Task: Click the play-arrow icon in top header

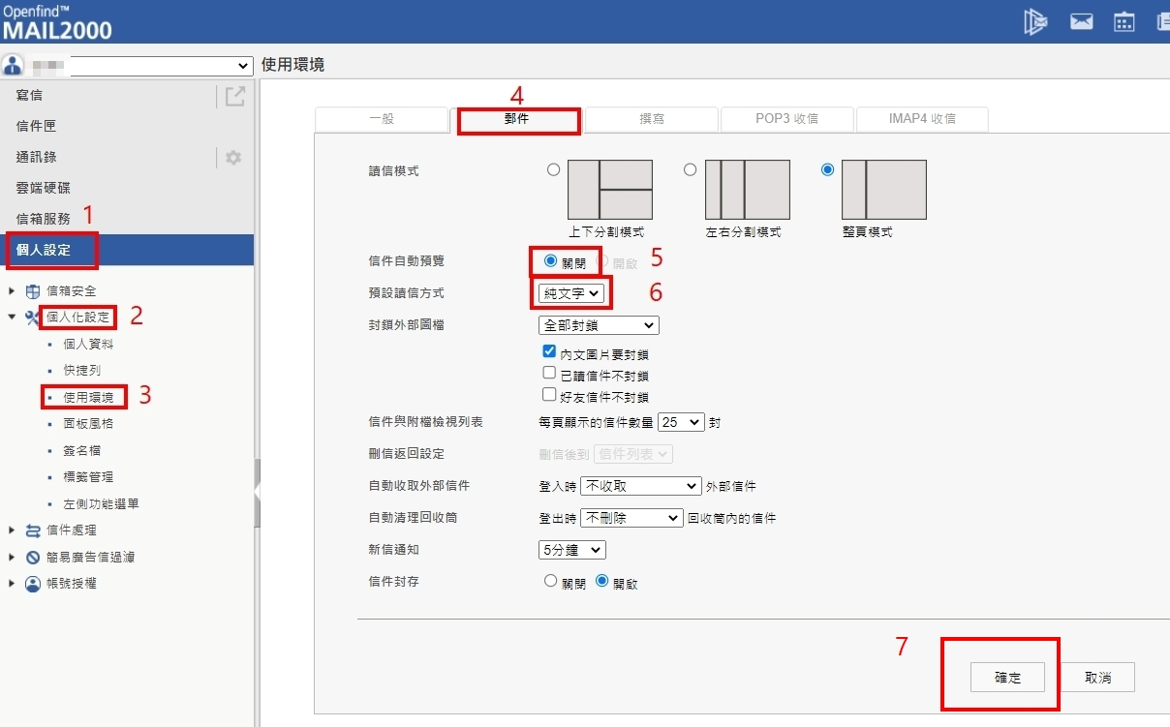Action: click(1035, 22)
